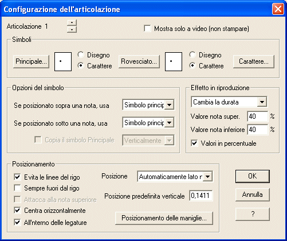Open the Posizione dropdown list
Image resolution: width=287 pixels, height=241 pixels.
pos(207,176)
